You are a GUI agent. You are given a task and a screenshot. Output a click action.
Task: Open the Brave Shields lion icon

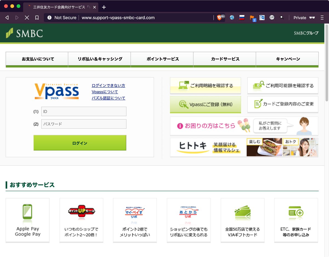[220, 18]
